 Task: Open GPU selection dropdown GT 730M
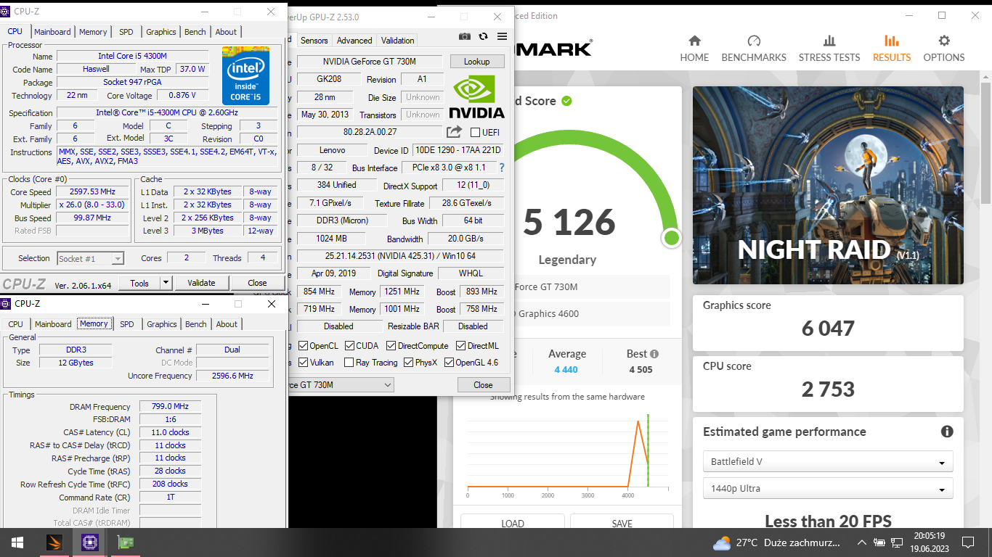341,384
